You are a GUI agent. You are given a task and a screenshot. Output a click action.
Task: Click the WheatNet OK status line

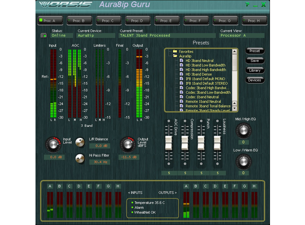coord(143,212)
